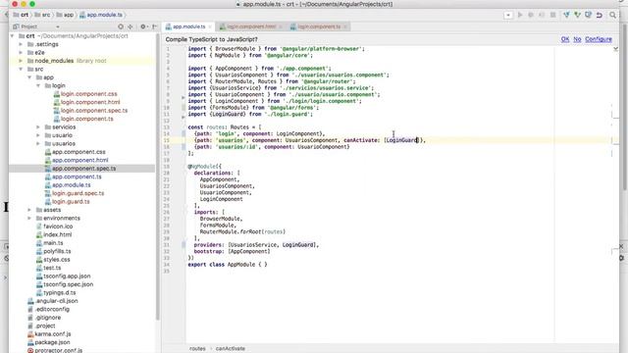Click the Project panel vertical scrollbar
This screenshot has width=628, height=353.
coord(158,176)
